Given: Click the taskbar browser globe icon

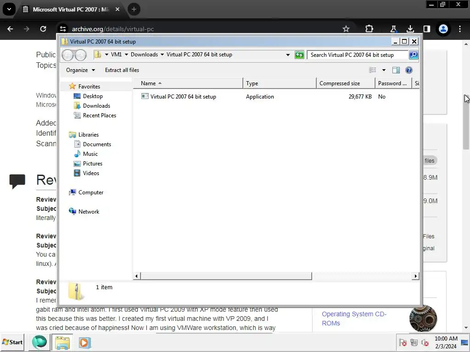Looking at the screenshot, I should click(39, 342).
